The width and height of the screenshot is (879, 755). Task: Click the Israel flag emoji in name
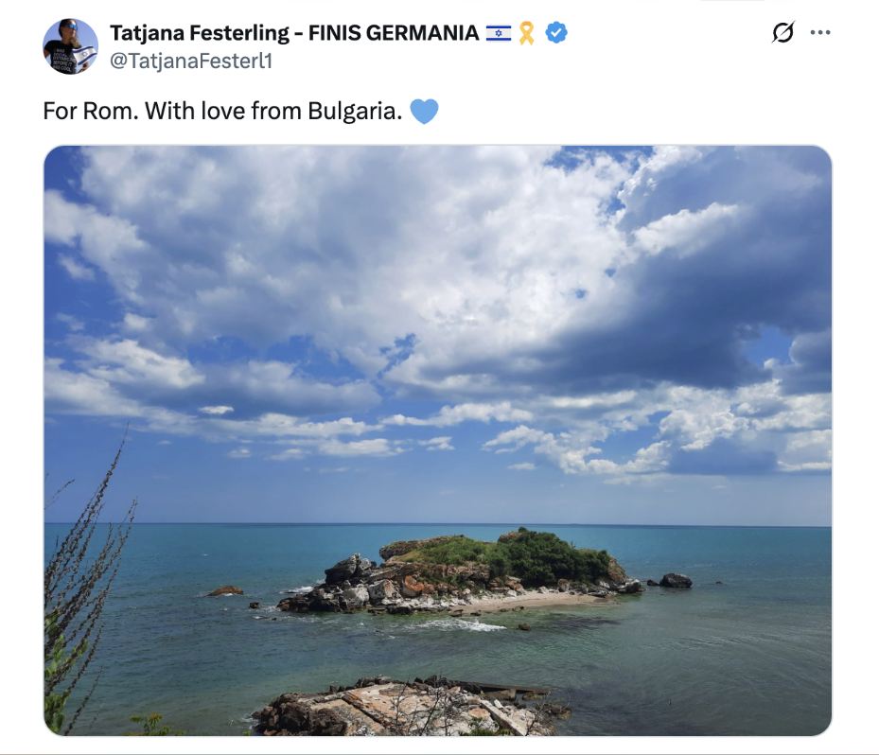(x=499, y=33)
